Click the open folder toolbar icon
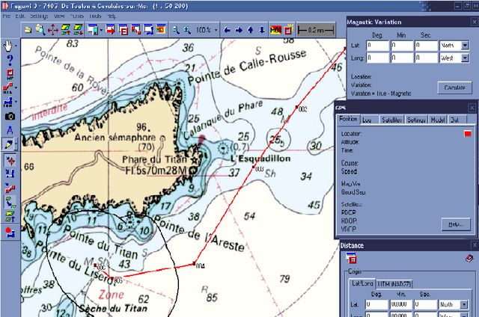The image size is (479, 317). (x=28, y=30)
